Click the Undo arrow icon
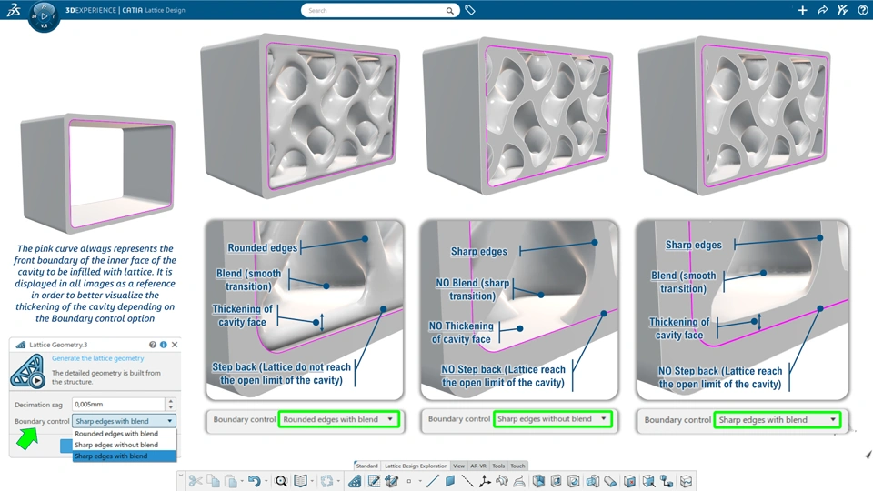 (x=254, y=481)
